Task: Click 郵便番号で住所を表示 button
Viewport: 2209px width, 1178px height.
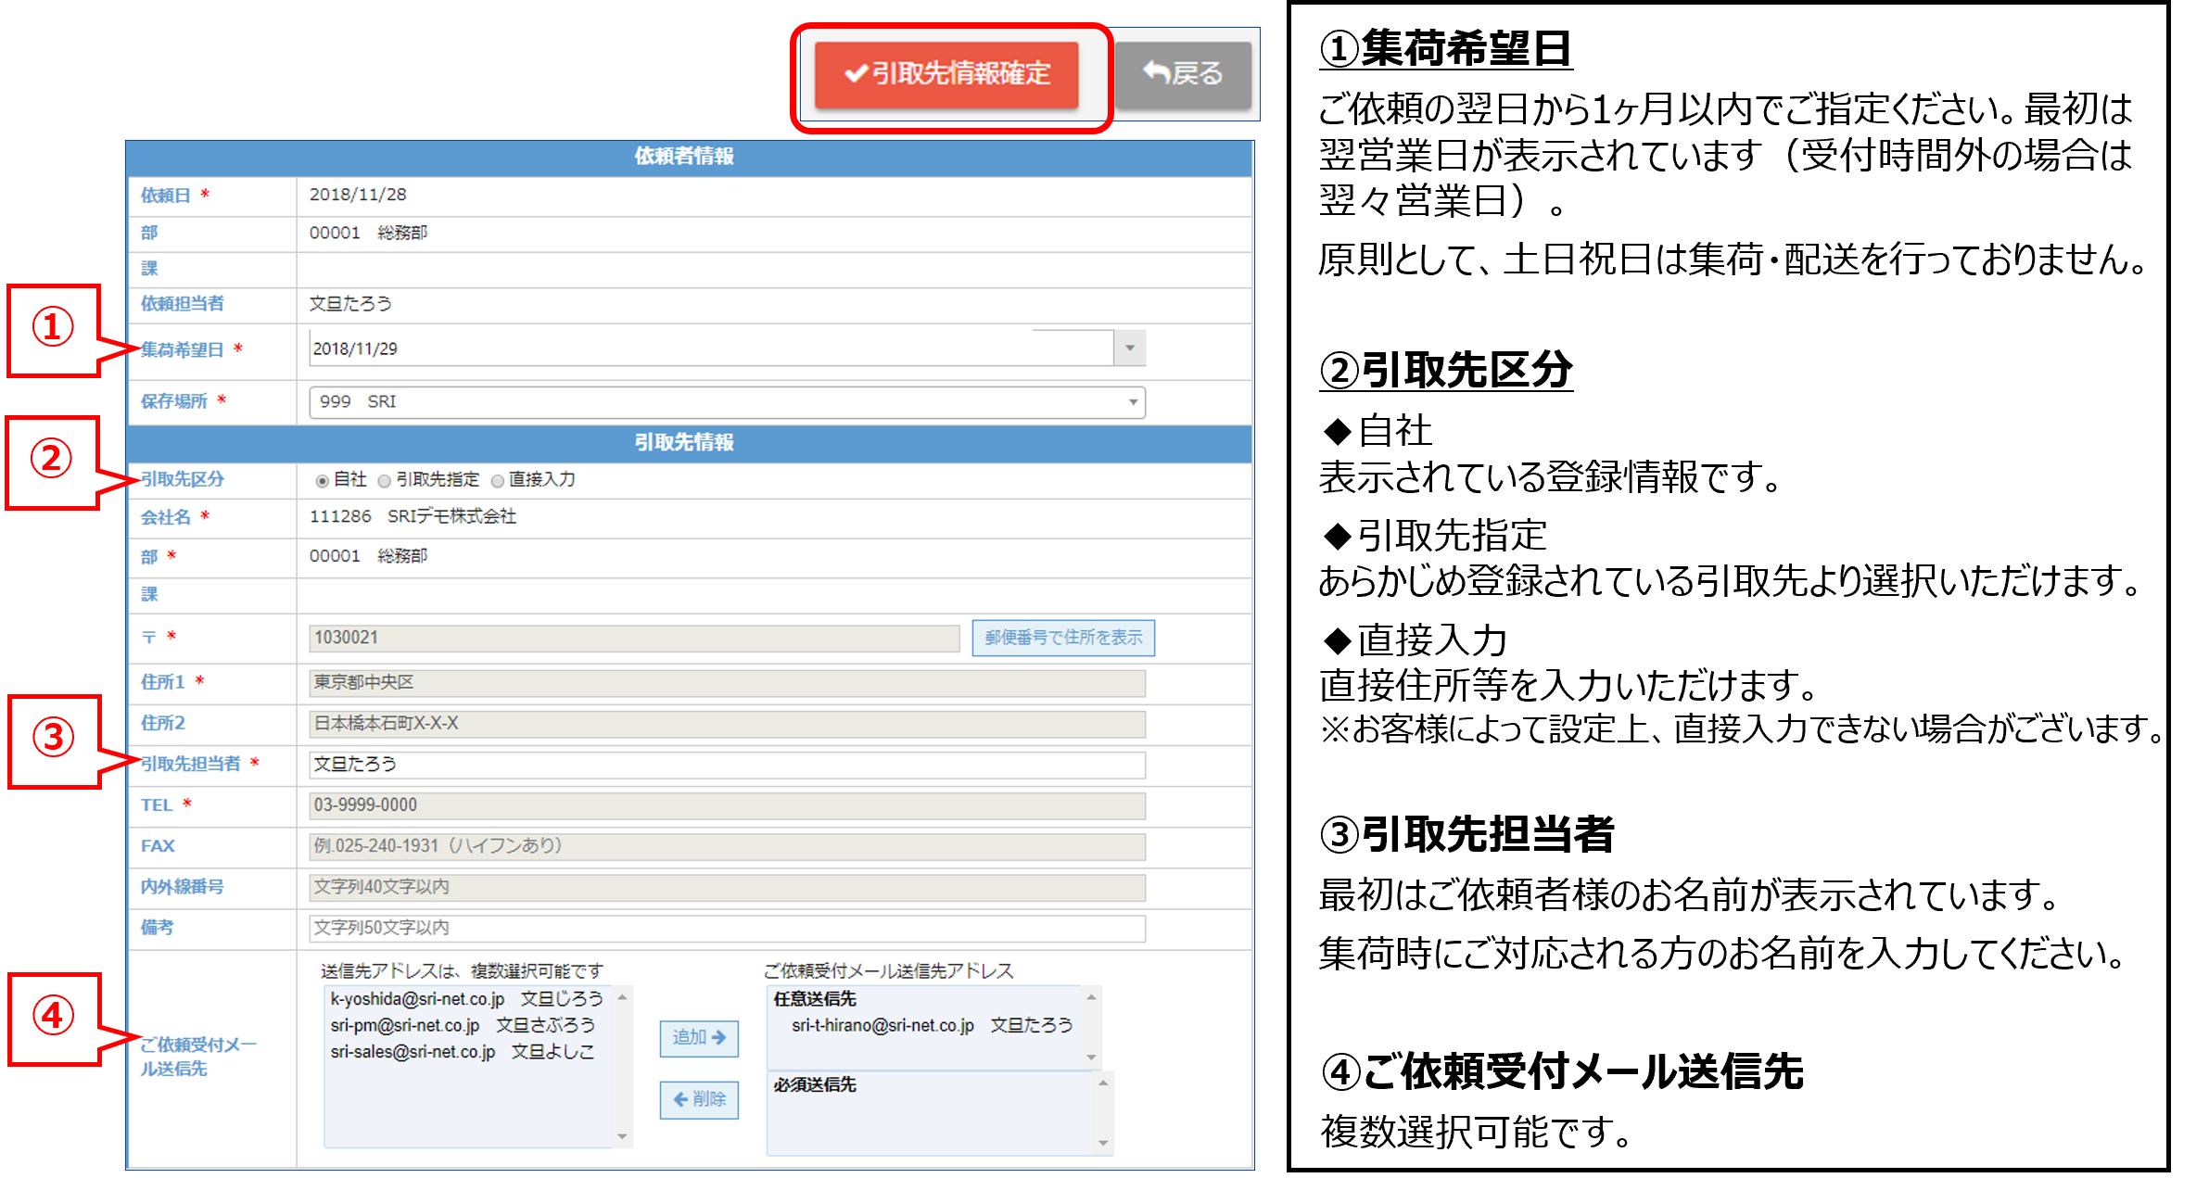Action: point(1063,638)
